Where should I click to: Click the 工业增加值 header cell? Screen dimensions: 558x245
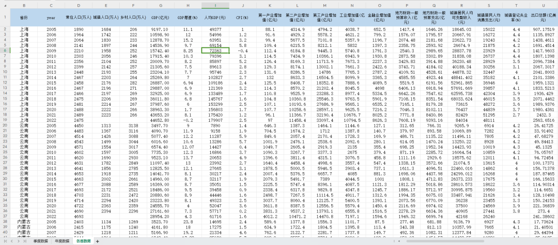point(352,18)
